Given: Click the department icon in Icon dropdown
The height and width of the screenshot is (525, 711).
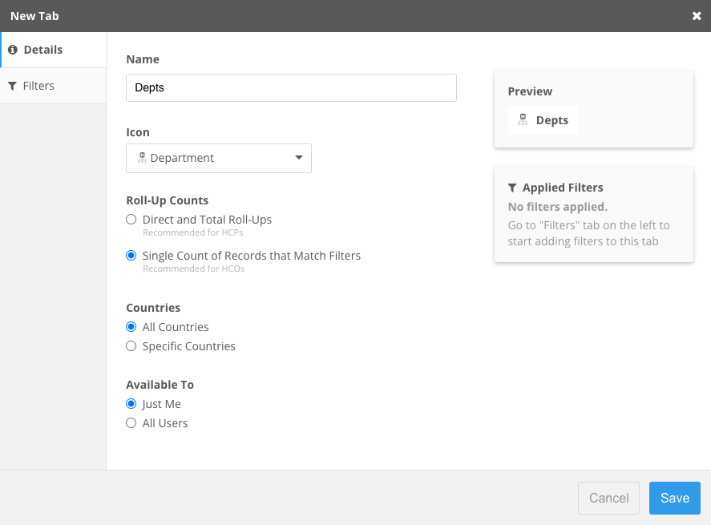Looking at the screenshot, I should pyautogui.click(x=142, y=158).
